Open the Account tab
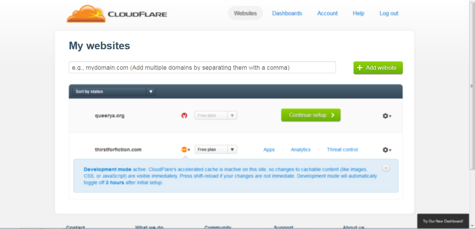475x229 pixels. tap(327, 13)
